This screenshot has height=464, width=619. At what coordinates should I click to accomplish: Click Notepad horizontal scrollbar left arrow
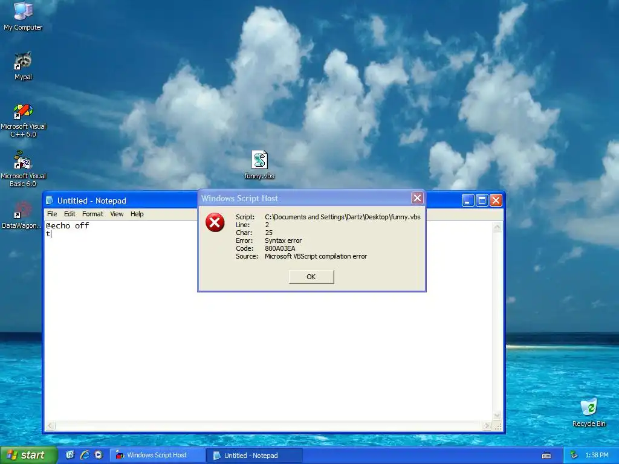50,426
